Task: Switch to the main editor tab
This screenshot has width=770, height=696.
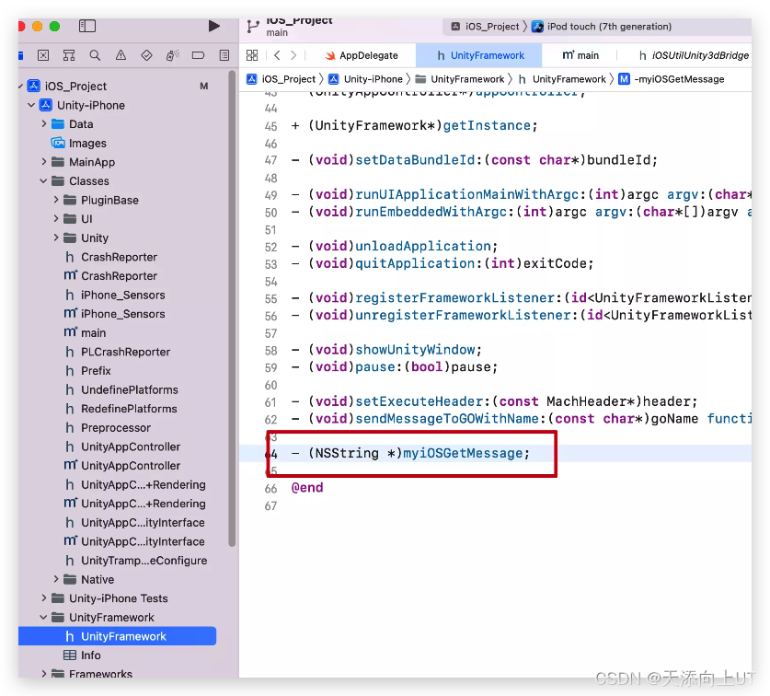Action: [580, 55]
